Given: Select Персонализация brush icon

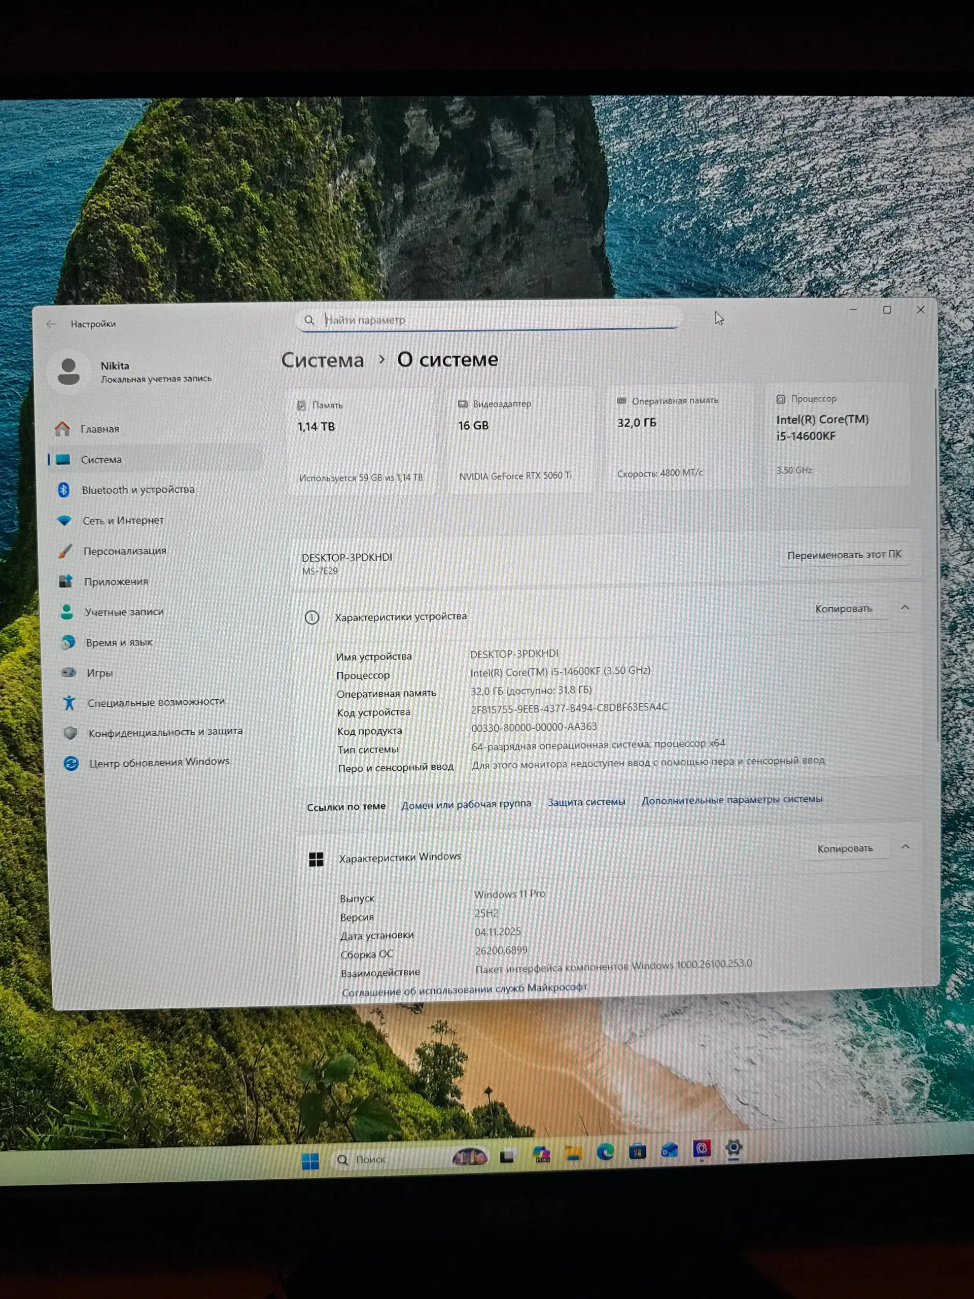Looking at the screenshot, I should pyautogui.click(x=65, y=551).
